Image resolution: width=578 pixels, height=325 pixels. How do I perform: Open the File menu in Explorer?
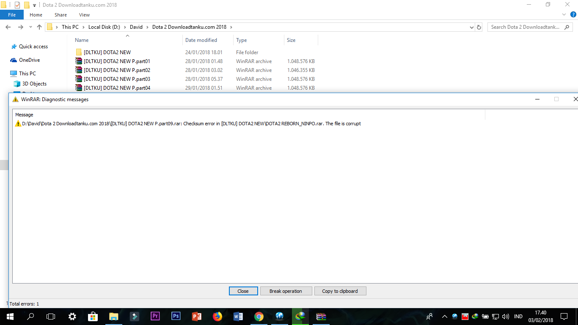click(x=12, y=15)
